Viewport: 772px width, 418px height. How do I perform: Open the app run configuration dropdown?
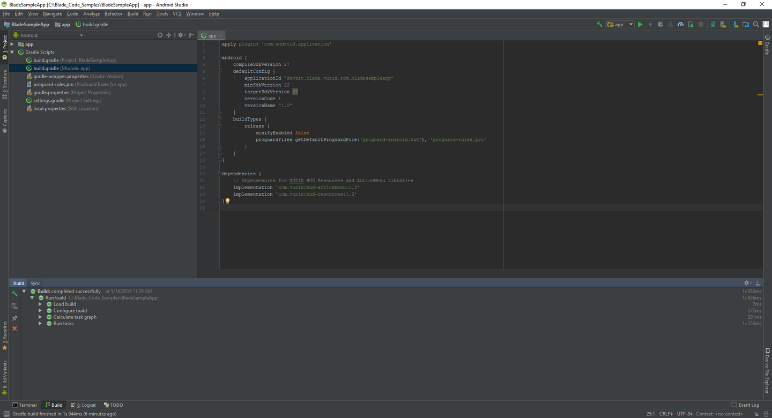620,25
